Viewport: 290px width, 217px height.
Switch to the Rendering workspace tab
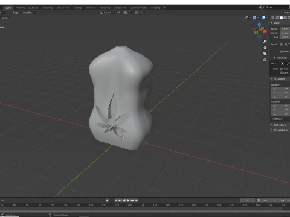coord(105,8)
